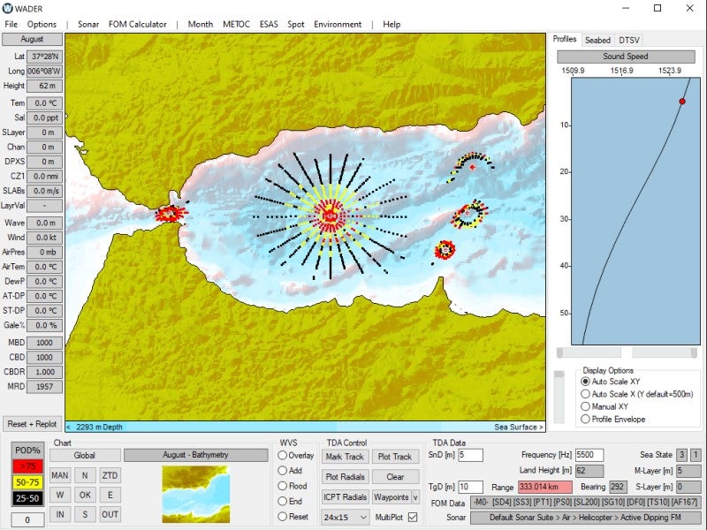
Task: Pan the chart west with W
Action: (60, 495)
